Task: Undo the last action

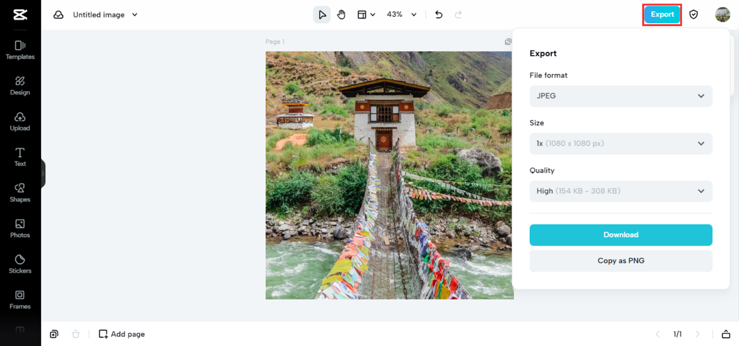Action: (x=439, y=15)
